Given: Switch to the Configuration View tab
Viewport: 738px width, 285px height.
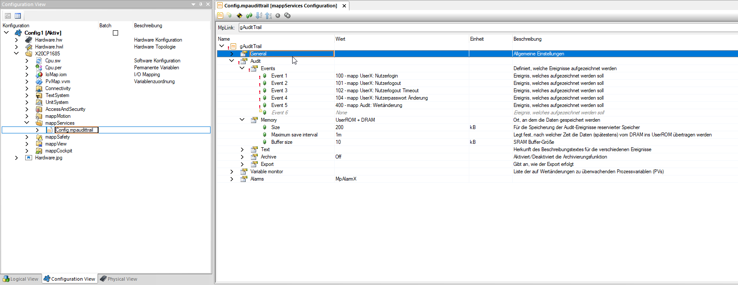Looking at the screenshot, I should point(69,279).
